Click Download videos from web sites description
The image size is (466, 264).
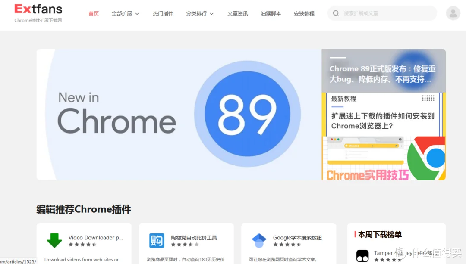(82, 260)
